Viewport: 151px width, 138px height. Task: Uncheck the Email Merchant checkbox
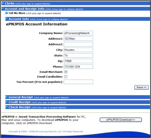(66, 72)
